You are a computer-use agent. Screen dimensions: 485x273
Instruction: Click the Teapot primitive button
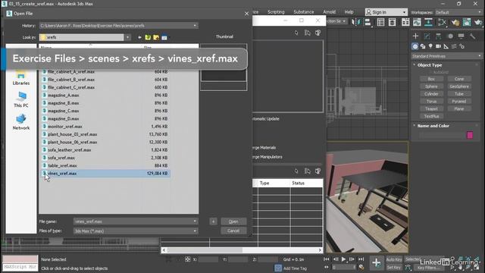(x=431, y=108)
